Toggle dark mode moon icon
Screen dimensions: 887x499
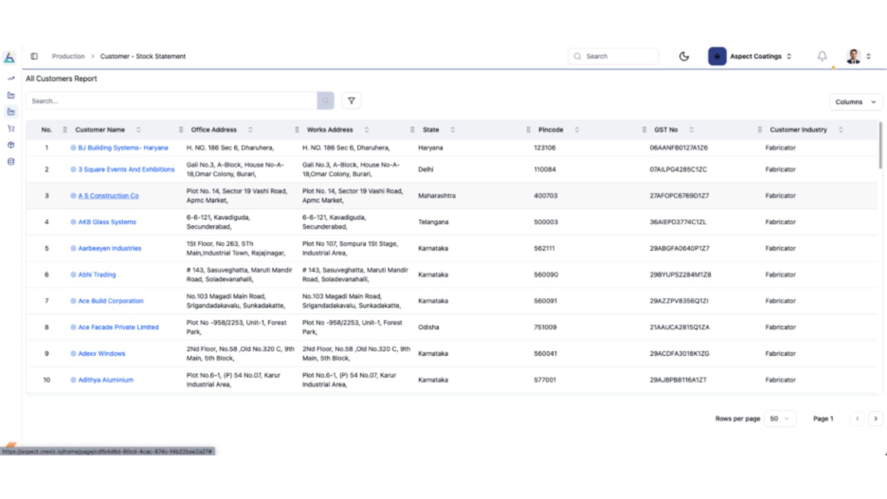point(684,56)
